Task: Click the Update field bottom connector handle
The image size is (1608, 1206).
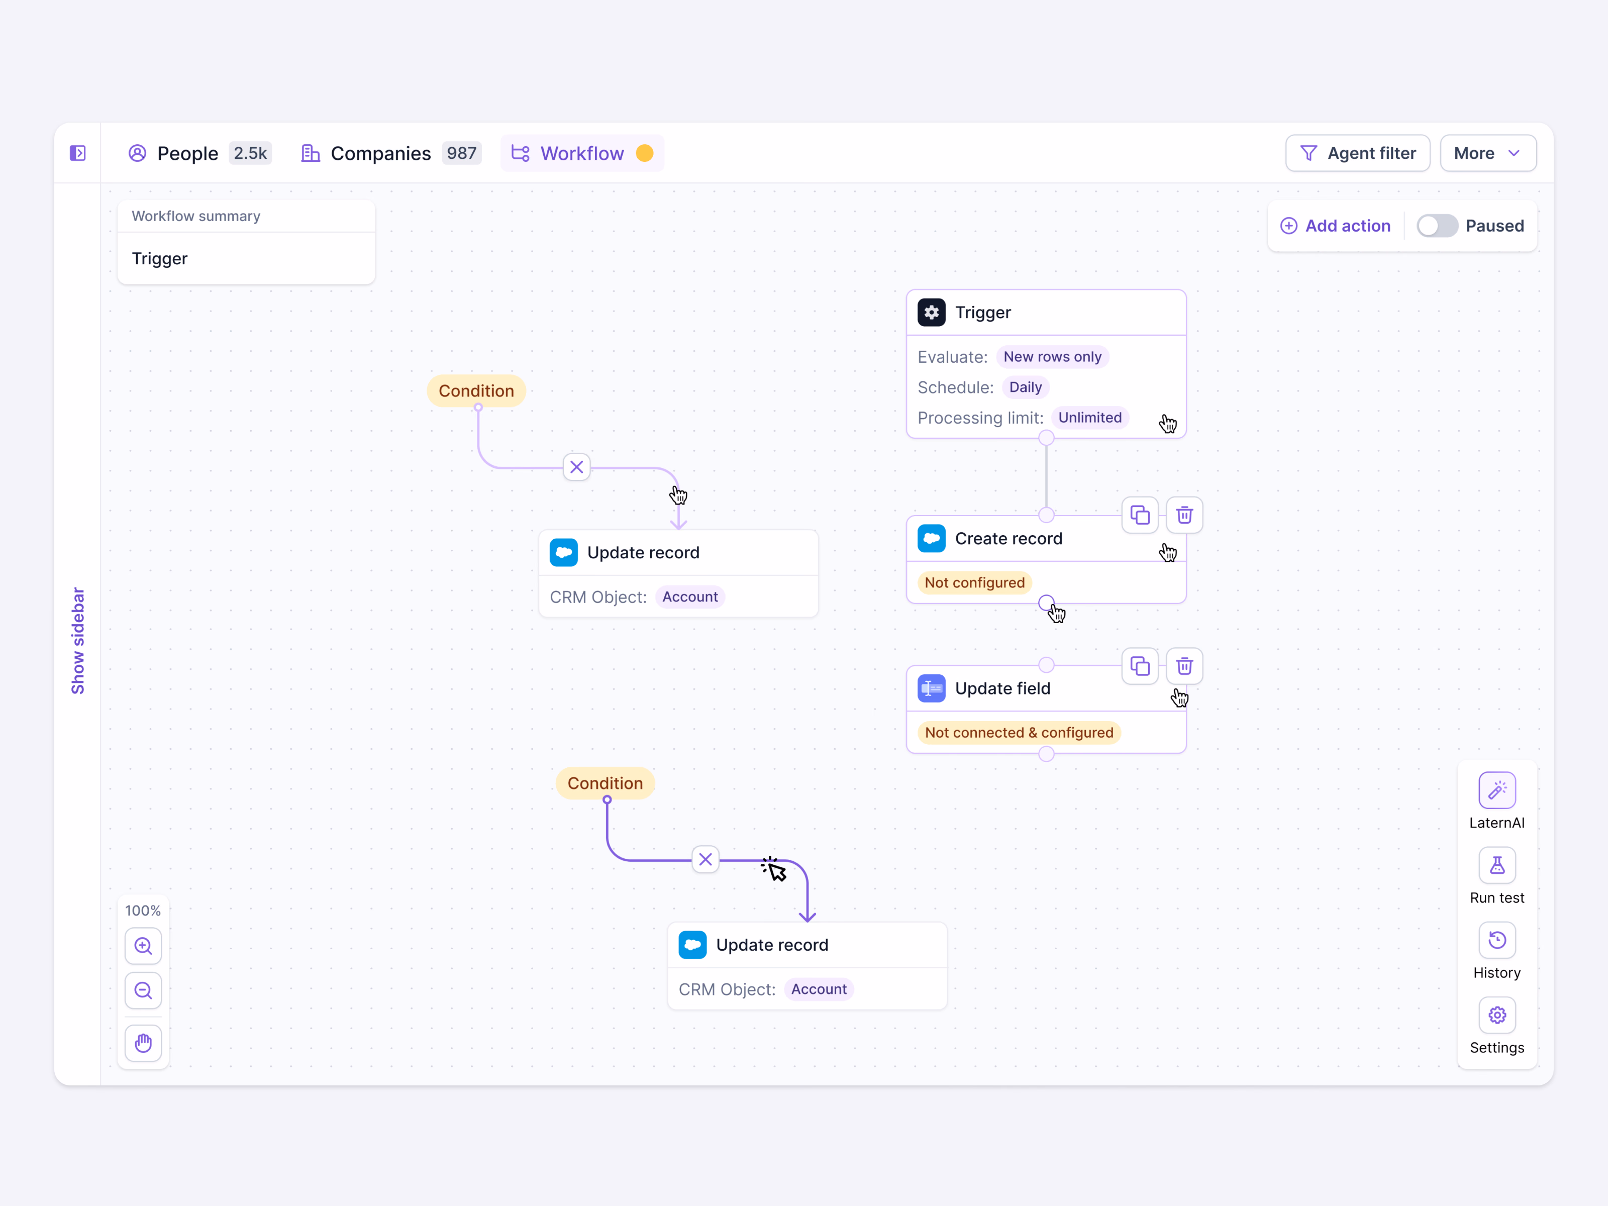Action: [1046, 755]
